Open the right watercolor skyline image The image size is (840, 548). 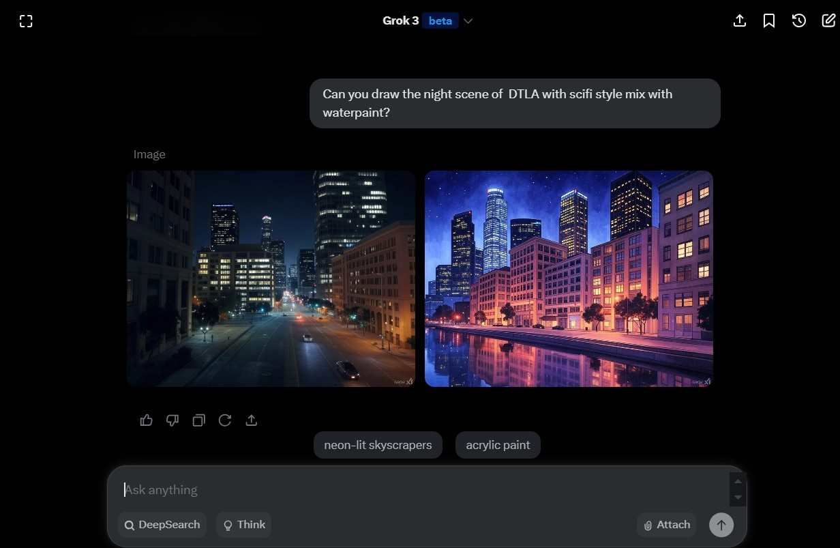pos(569,278)
